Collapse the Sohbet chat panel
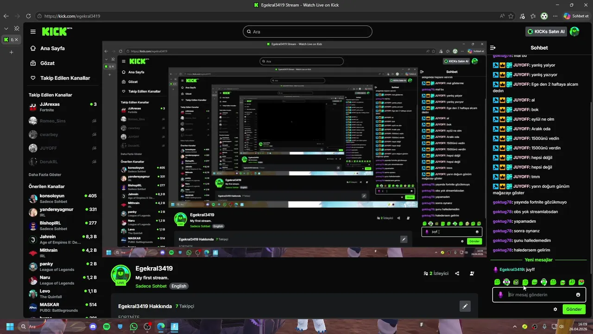The image size is (593, 334). pos(493,48)
